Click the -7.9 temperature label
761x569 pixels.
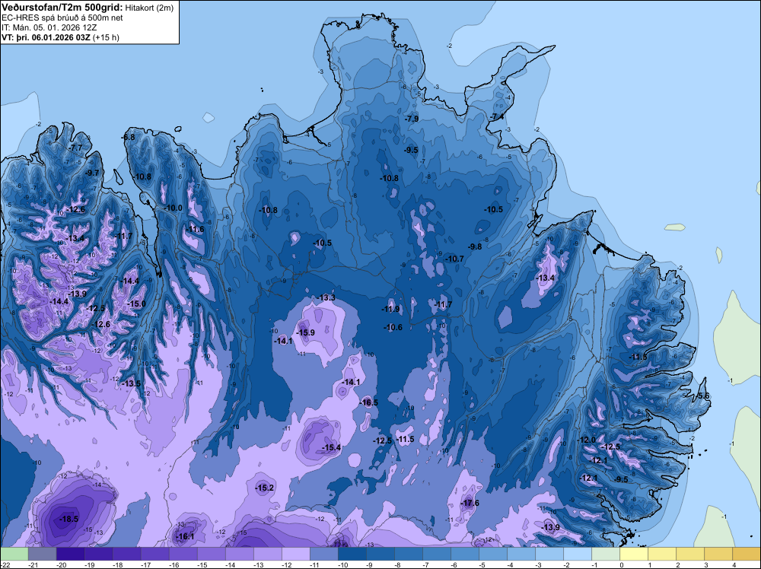point(412,119)
